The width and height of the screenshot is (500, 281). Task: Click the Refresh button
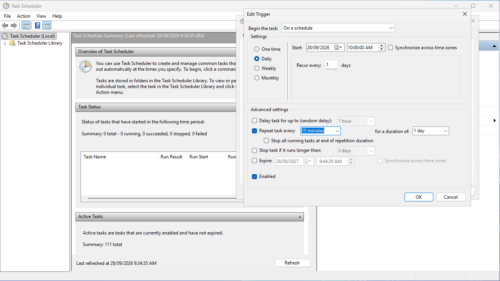point(292,263)
